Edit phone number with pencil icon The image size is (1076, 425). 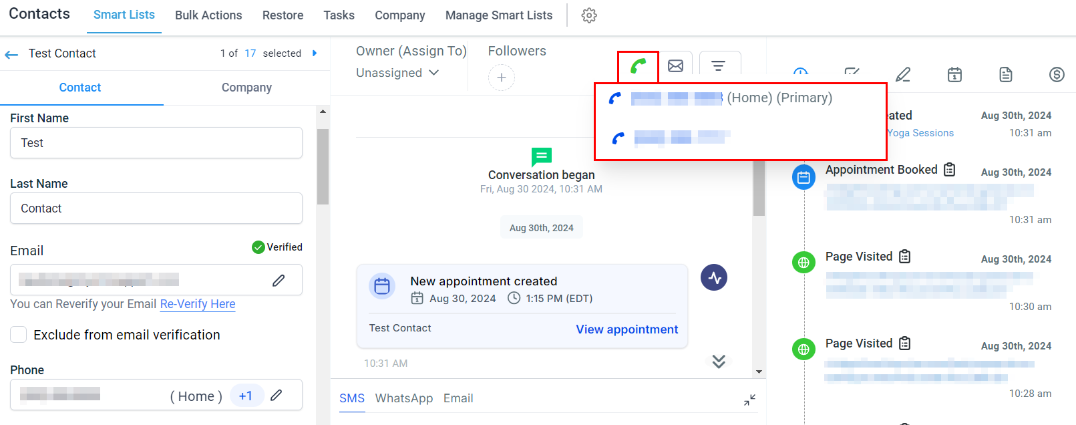pos(276,395)
